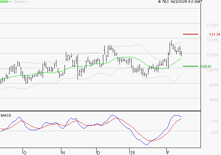The height and width of the screenshot is (155, 221).
Task: Click the 9500 price axis label
Action: tap(214, 85)
